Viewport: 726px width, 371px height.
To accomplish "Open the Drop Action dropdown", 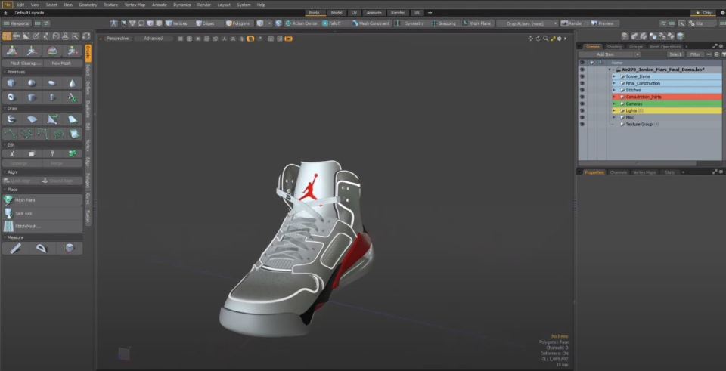I will coord(528,23).
